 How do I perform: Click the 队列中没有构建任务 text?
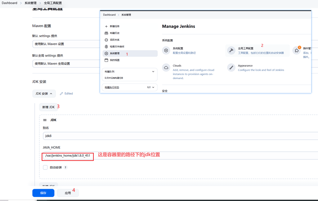pyautogui.click(x=114, y=78)
